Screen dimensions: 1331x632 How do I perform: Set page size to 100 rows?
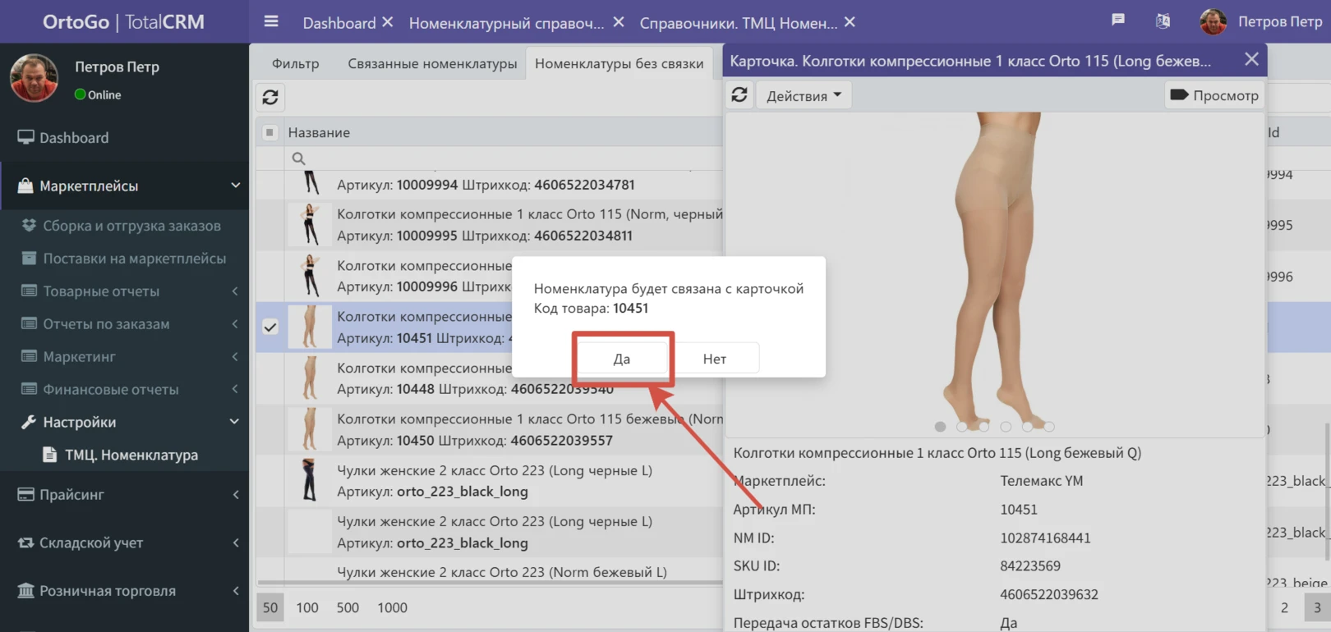click(x=307, y=607)
